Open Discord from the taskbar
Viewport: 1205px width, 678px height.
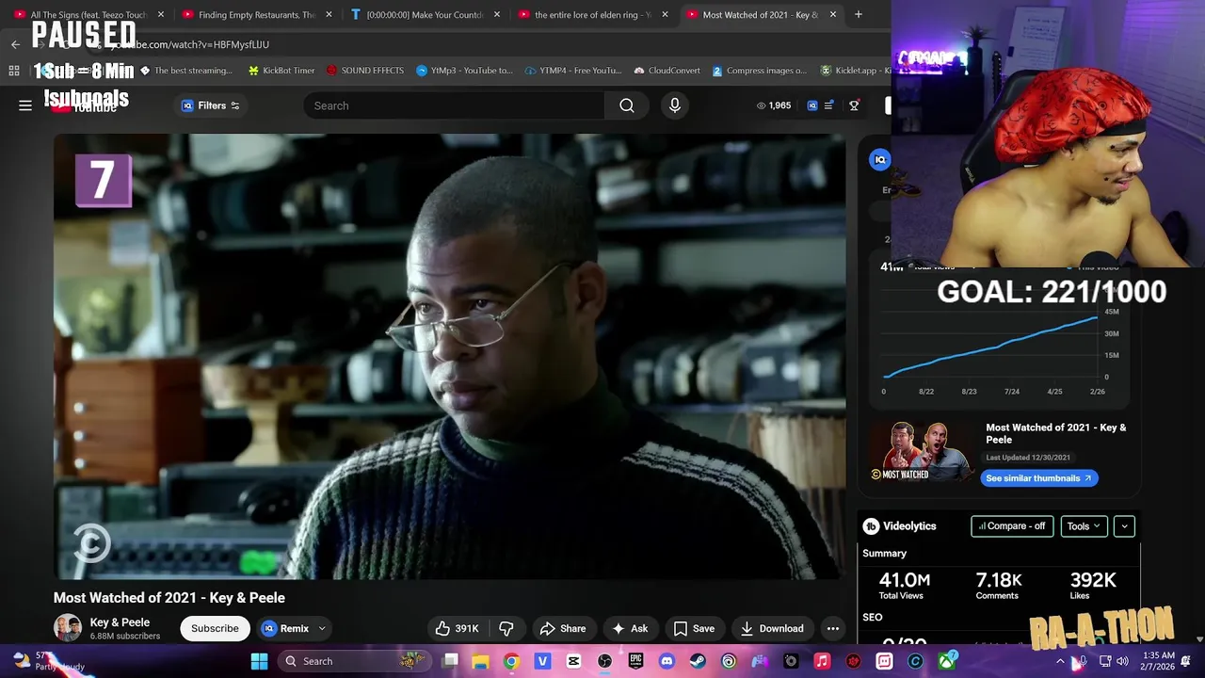click(x=667, y=661)
